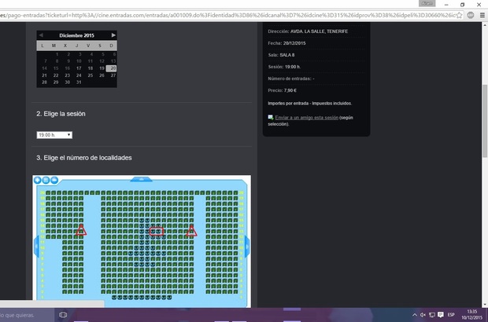
Task: Click the zoom-in button on seat map
Action: pyautogui.click(x=39, y=181)
